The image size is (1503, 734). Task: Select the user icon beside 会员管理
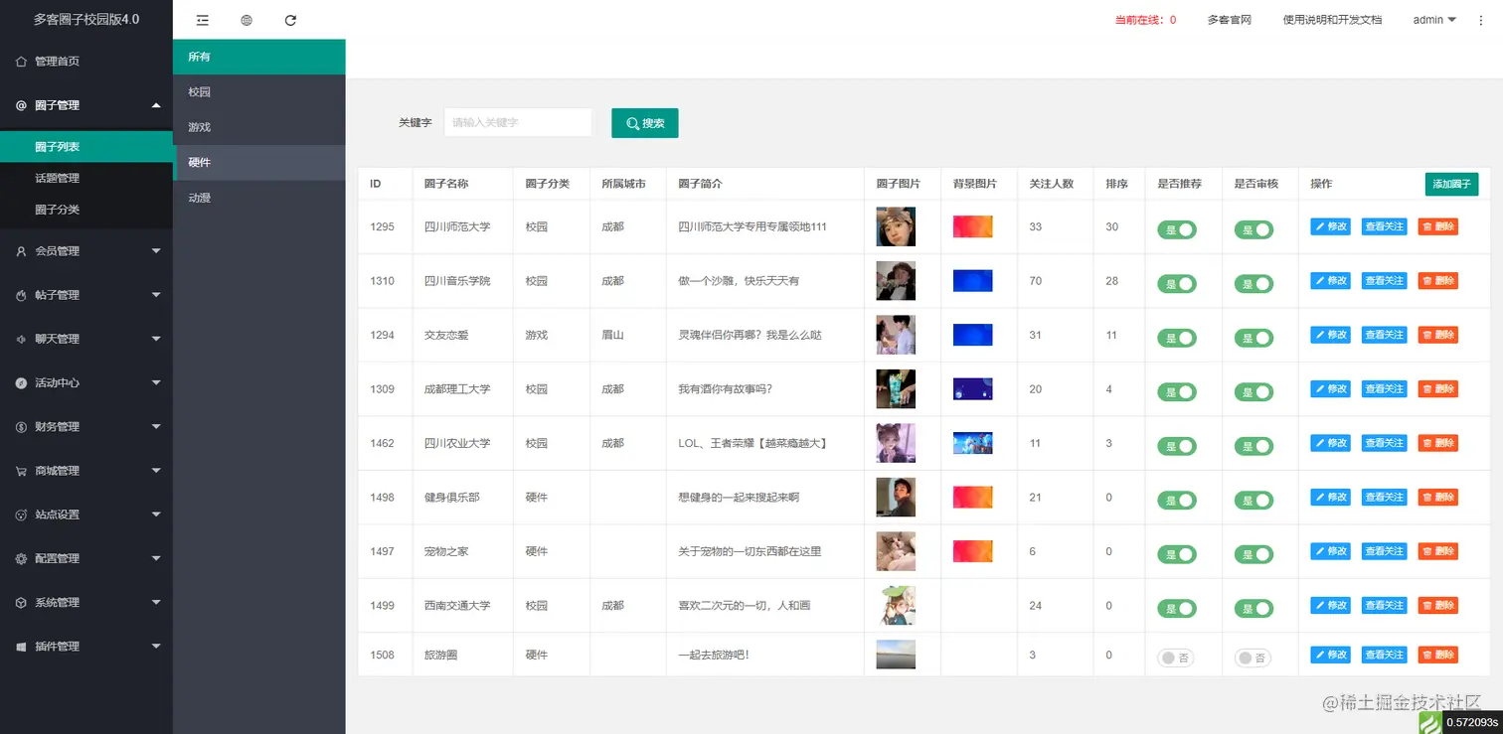21,251
